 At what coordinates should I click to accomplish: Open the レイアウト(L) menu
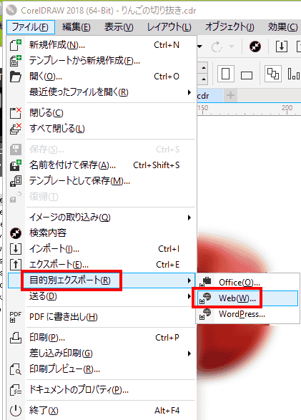click(169, 27)
